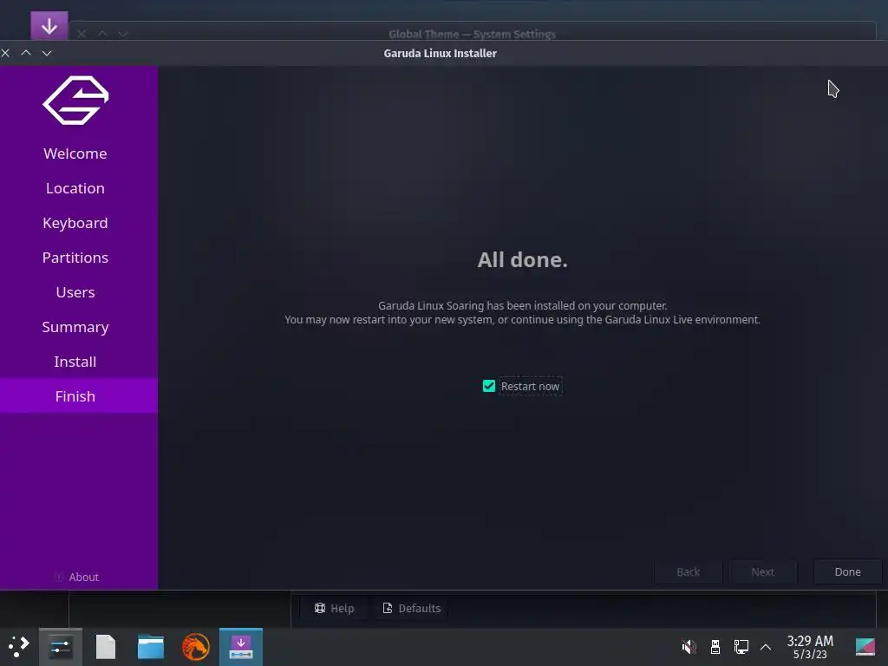Viewport: 888px width, 666px height.
Task: Click the Done button
Action: click(x=848, y=572)
